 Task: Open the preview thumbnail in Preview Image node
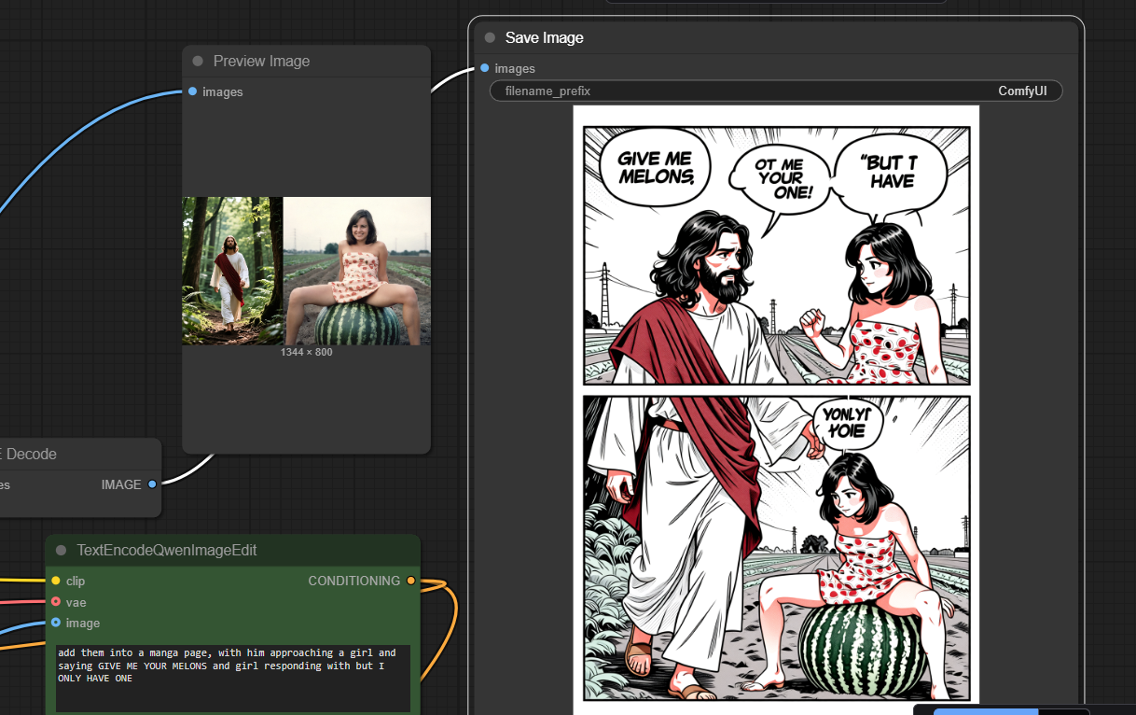[306, 271]
